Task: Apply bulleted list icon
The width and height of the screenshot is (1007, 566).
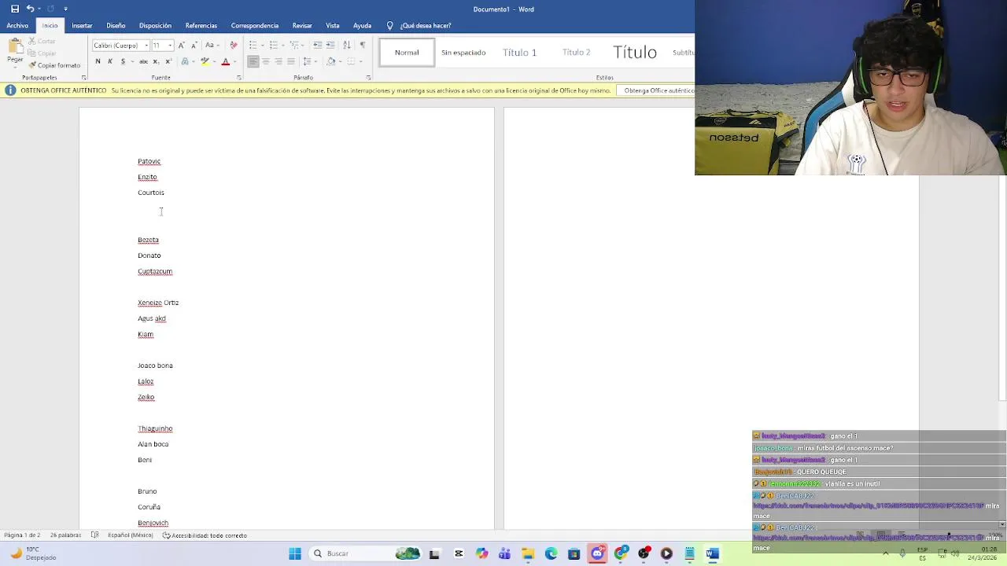Action: tap(253, 45)
